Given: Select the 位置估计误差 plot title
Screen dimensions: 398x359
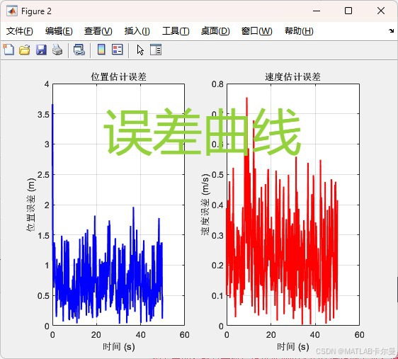Looking at the screenshot, I should pyautogui.click(x=118, y=76).
